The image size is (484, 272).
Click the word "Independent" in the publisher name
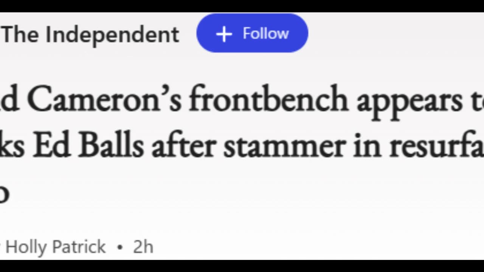[x=112, y=34]
